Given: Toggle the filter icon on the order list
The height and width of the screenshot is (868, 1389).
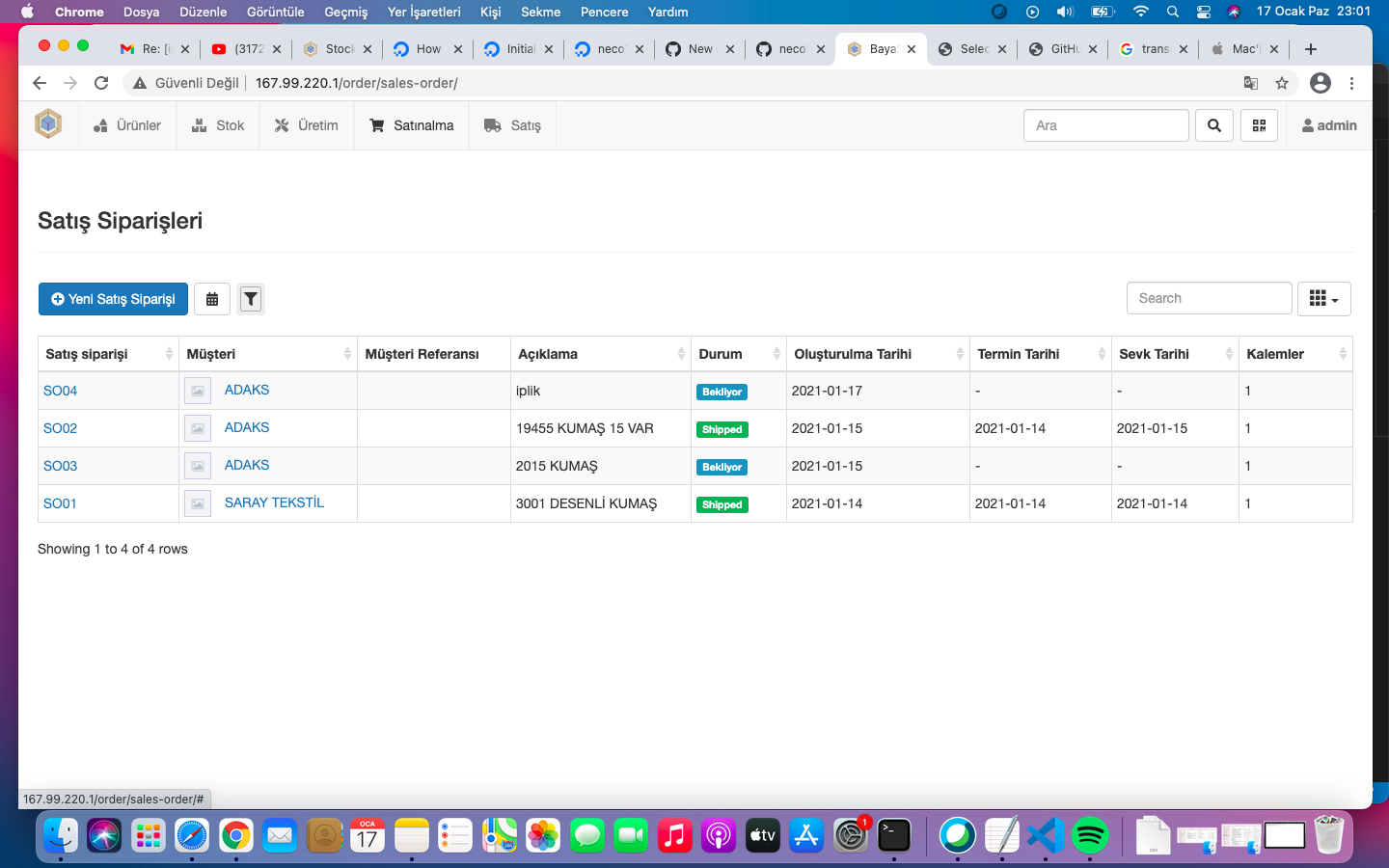Looking at the screenshot, I should 251,299.
